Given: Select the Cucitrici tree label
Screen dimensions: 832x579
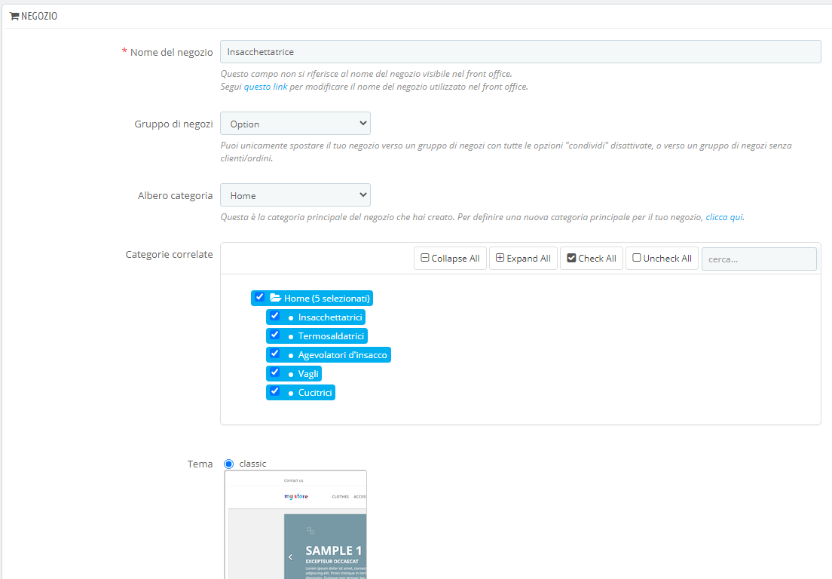Looking at the screenshot, I should coord(315,393).
